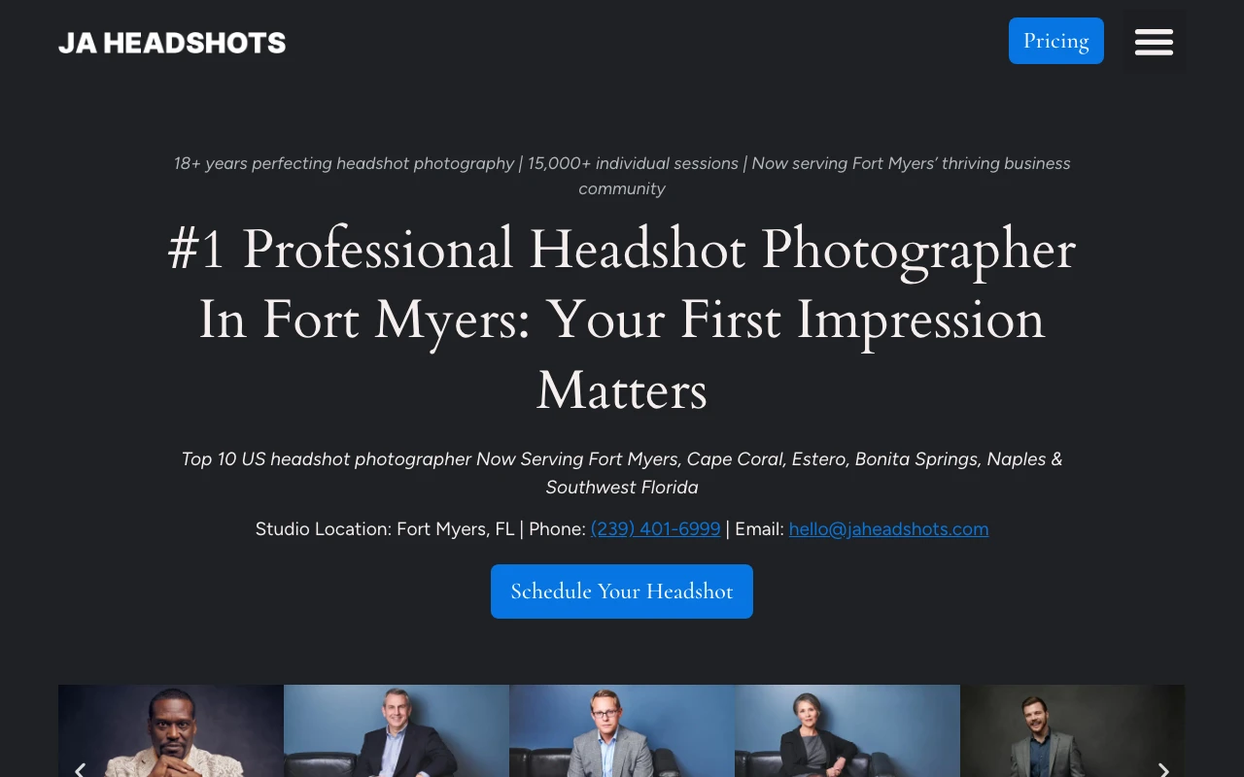Call the (239) 401-6999 phone link
This screenshot has height=777, width=1244.
pyautogui.click(x=655, y=529)
